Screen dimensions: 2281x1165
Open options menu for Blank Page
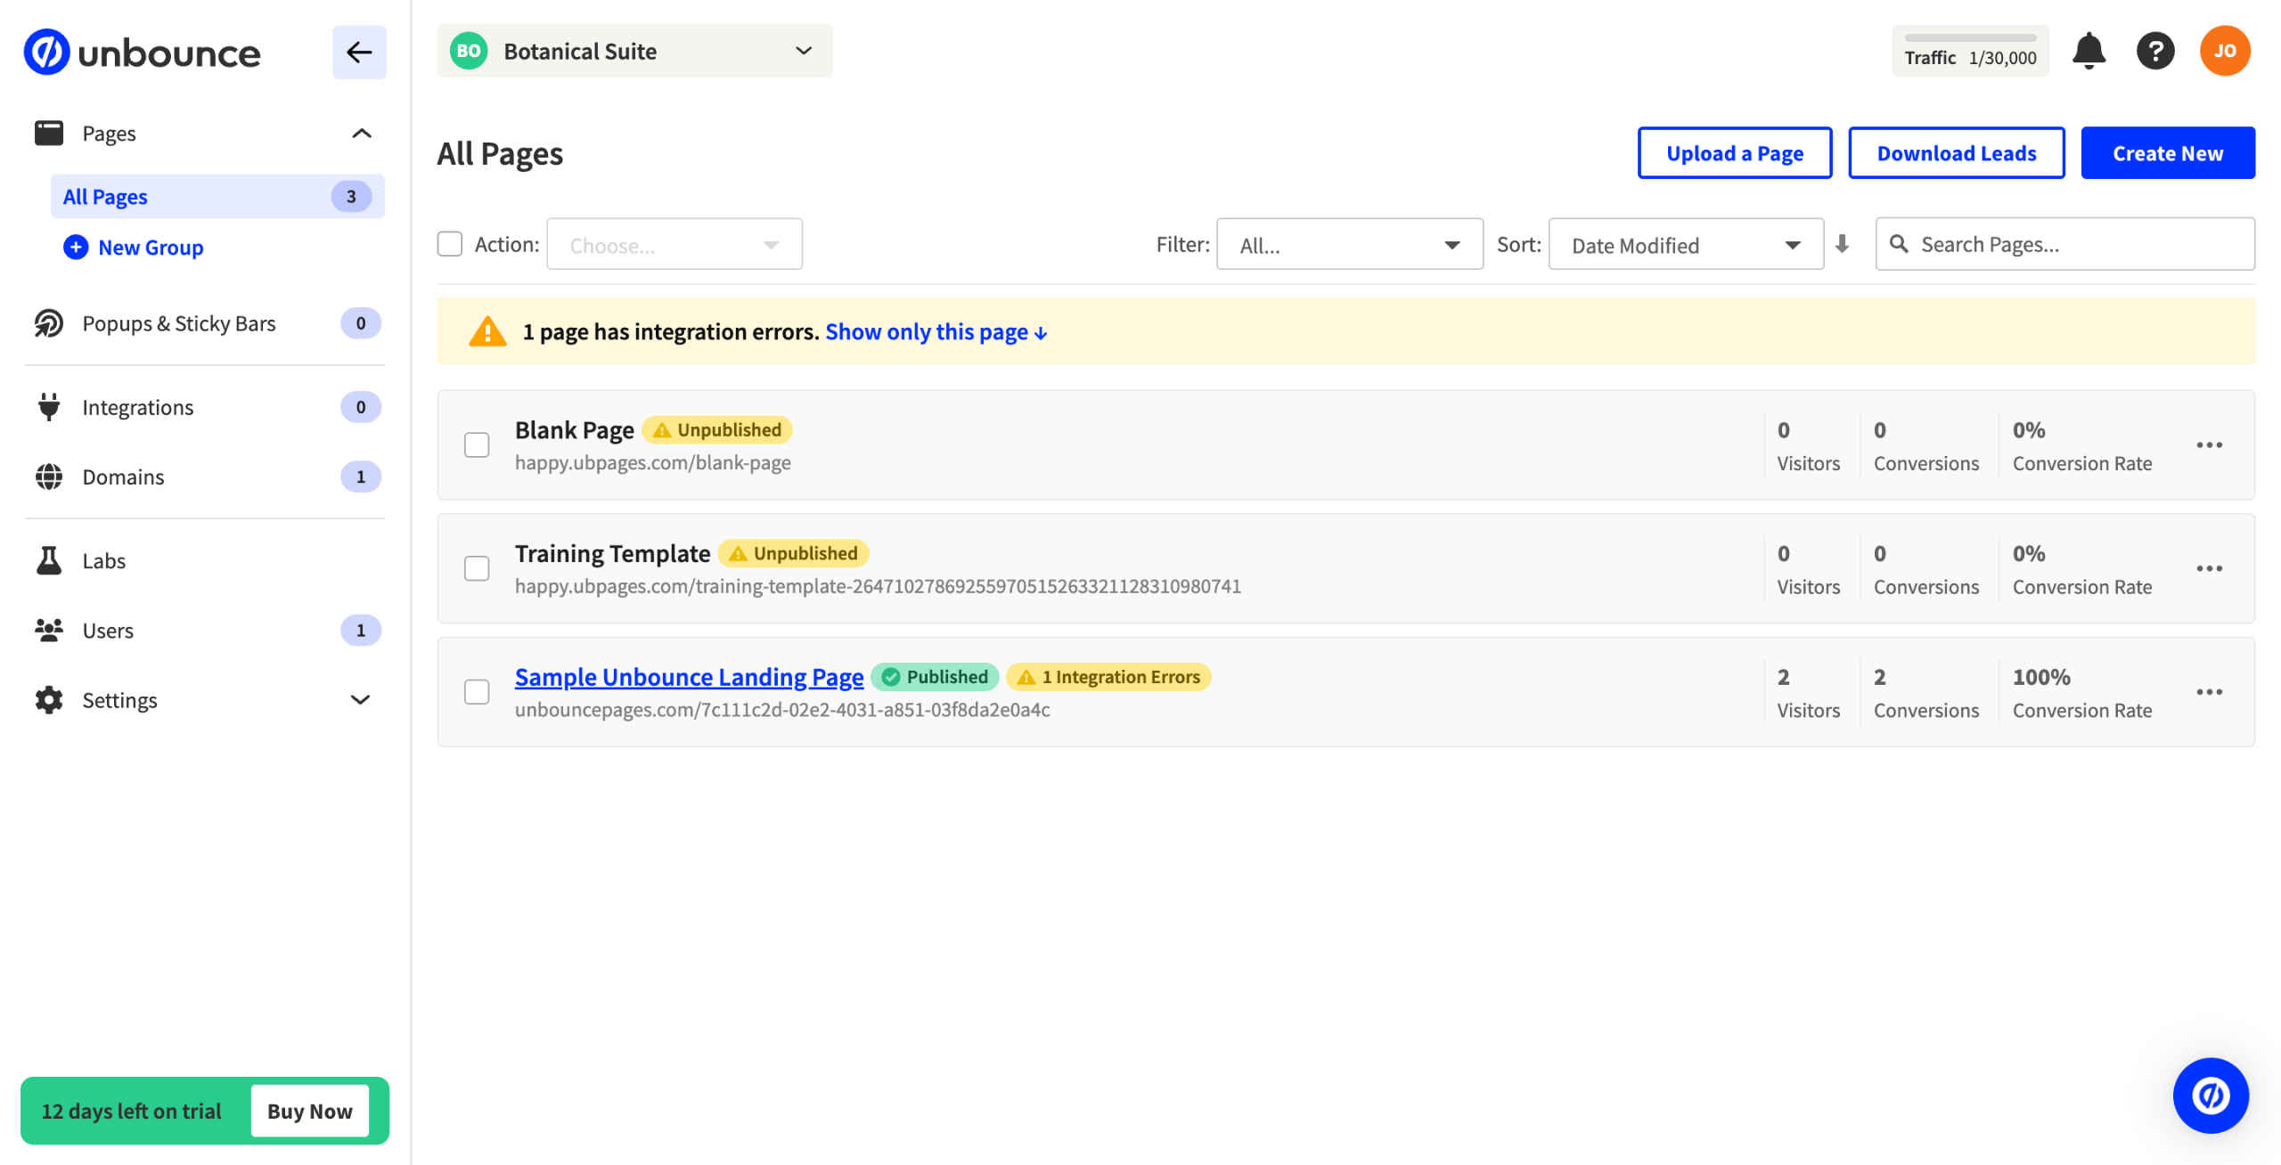coord(2209,445)
